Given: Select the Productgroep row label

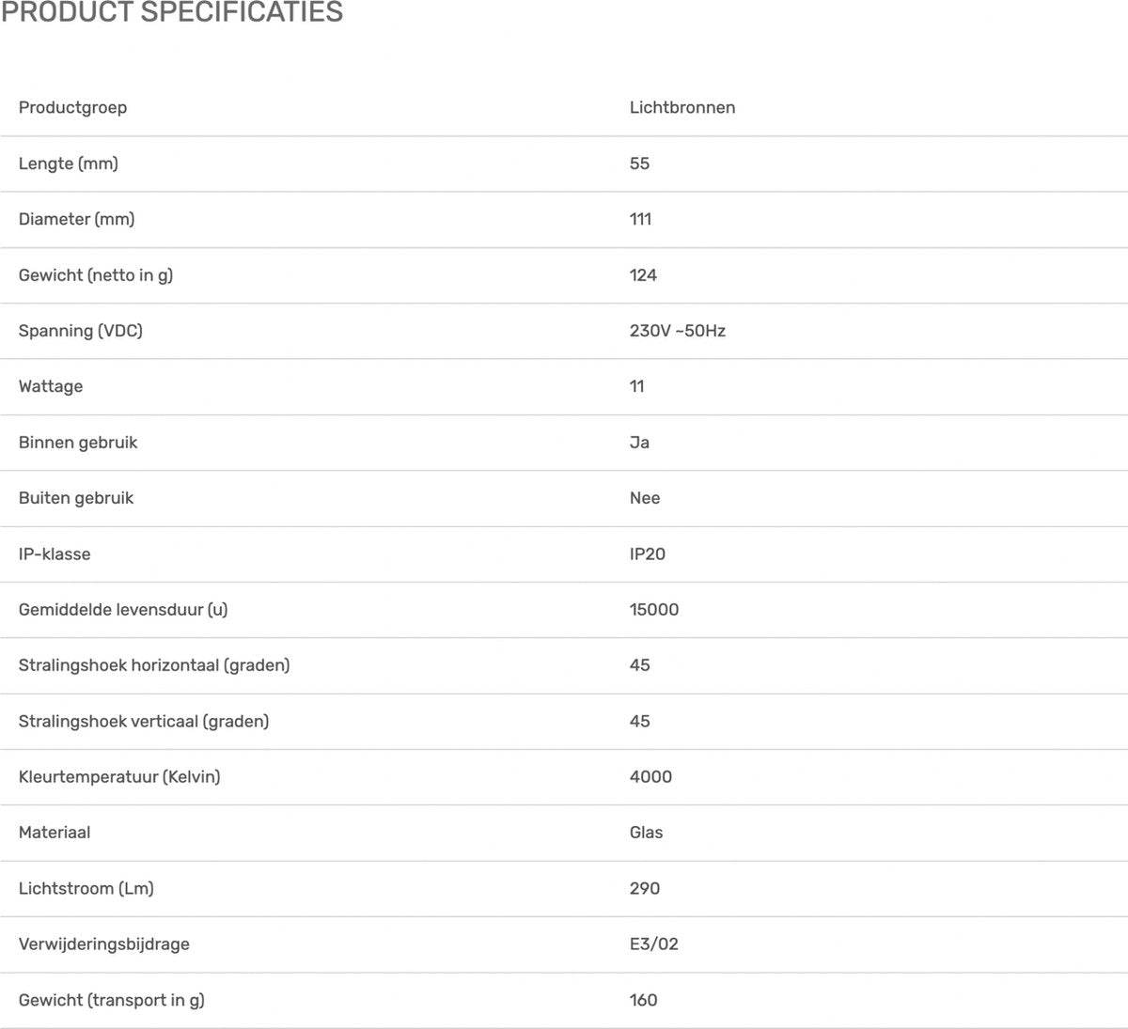Looking at the screenshot, I should click(72, 107).
